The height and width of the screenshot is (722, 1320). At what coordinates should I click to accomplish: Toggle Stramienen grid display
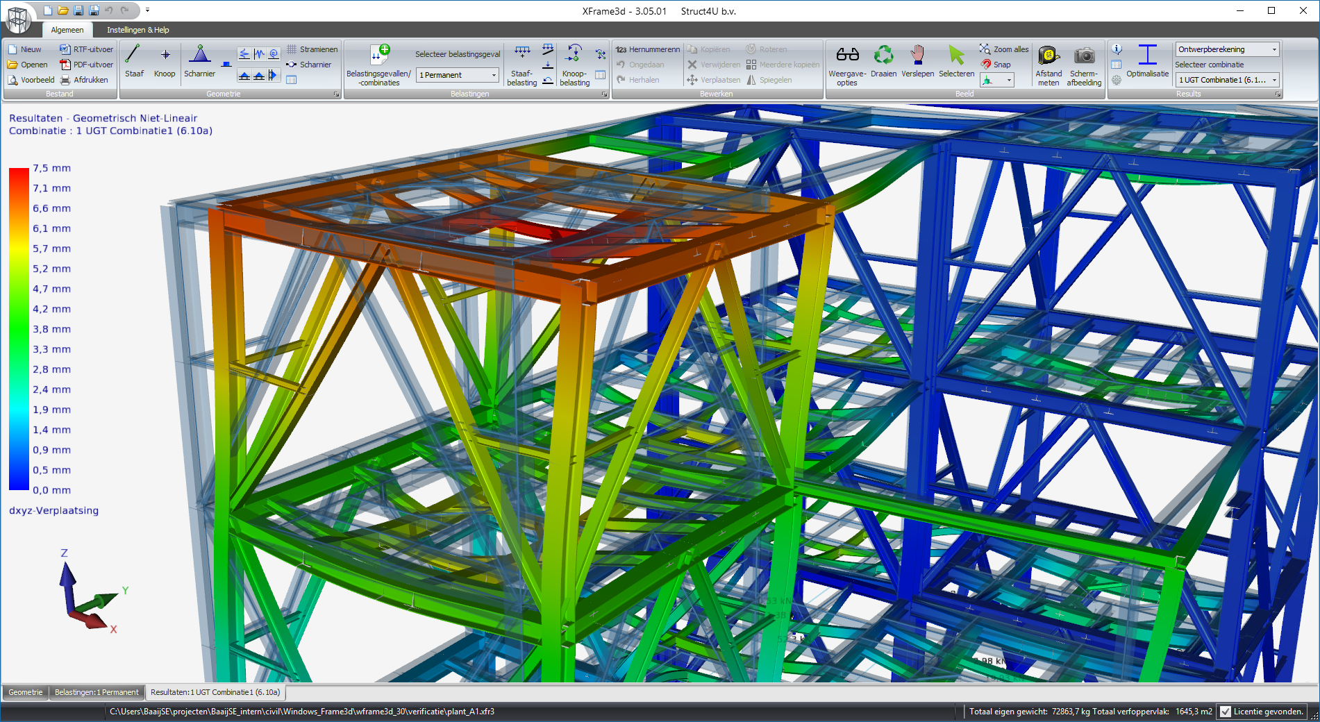pos(312,49)
